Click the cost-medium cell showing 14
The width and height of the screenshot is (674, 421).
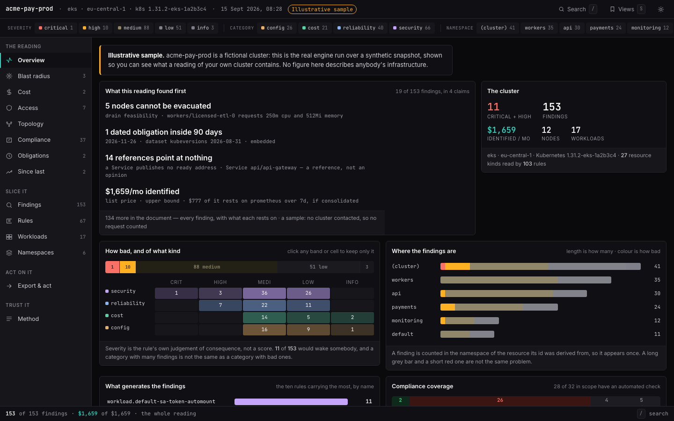[x=264, y=318]
